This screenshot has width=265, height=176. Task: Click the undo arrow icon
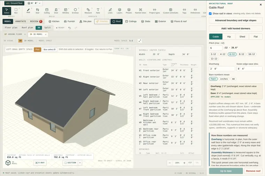(x=70, y=28)
